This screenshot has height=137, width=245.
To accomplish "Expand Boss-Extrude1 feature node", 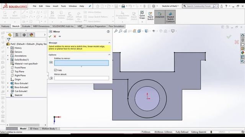I will pos(8,83).
